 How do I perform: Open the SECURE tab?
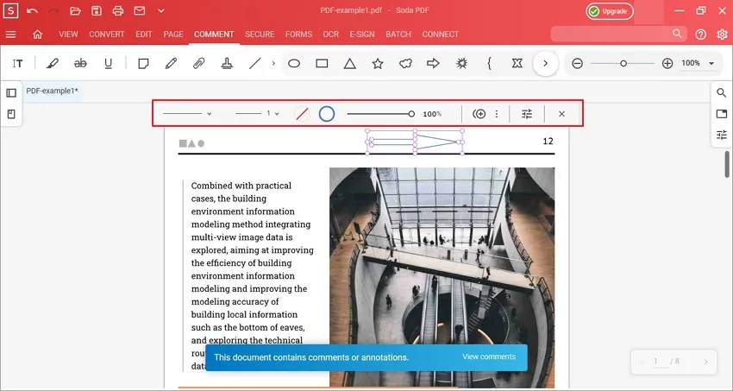click(260, 35)
